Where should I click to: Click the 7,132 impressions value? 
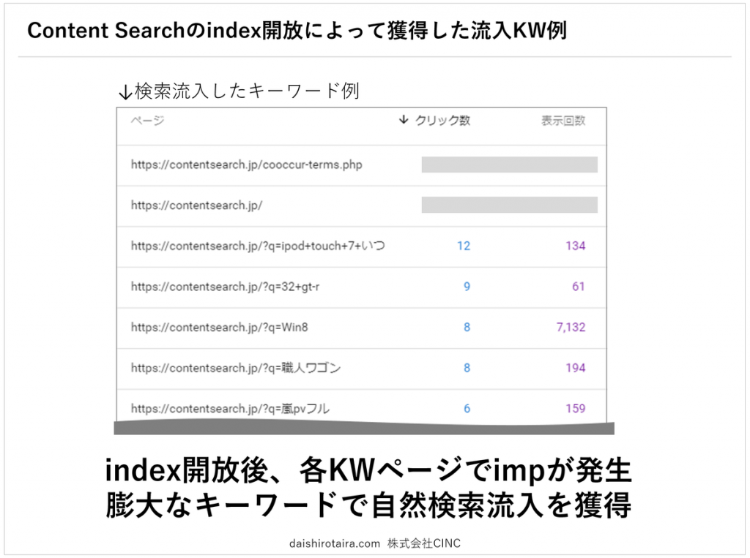coord(571,327)
